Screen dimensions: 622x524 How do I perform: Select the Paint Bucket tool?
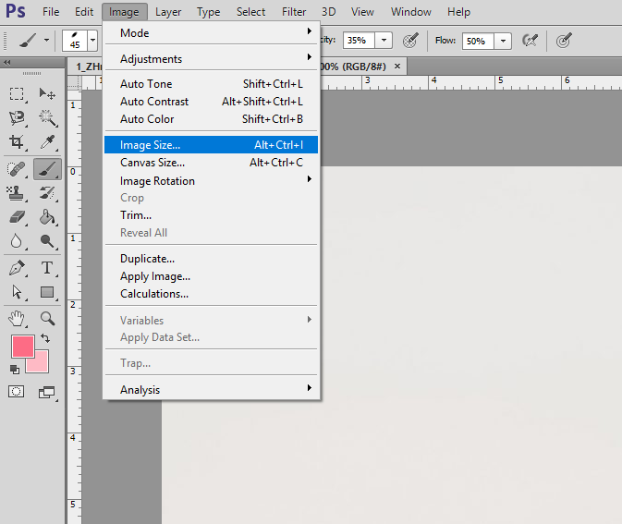pyautogui.click(x=47, y=217)
